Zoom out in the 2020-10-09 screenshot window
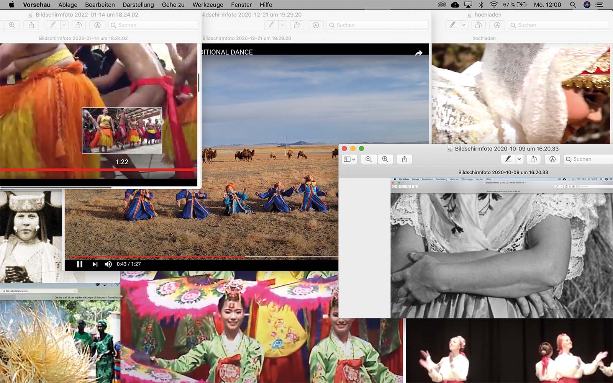 coord(369,159)
